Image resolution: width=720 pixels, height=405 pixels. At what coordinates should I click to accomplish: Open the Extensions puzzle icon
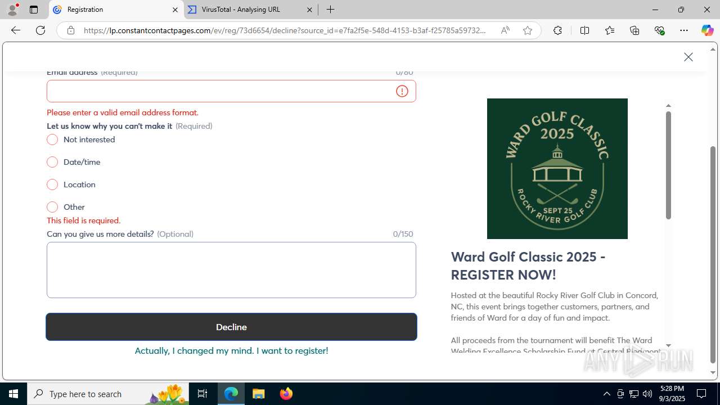557,30
